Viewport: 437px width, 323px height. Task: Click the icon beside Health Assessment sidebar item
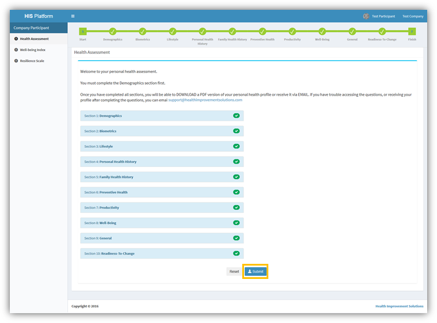tap(16, 39)
